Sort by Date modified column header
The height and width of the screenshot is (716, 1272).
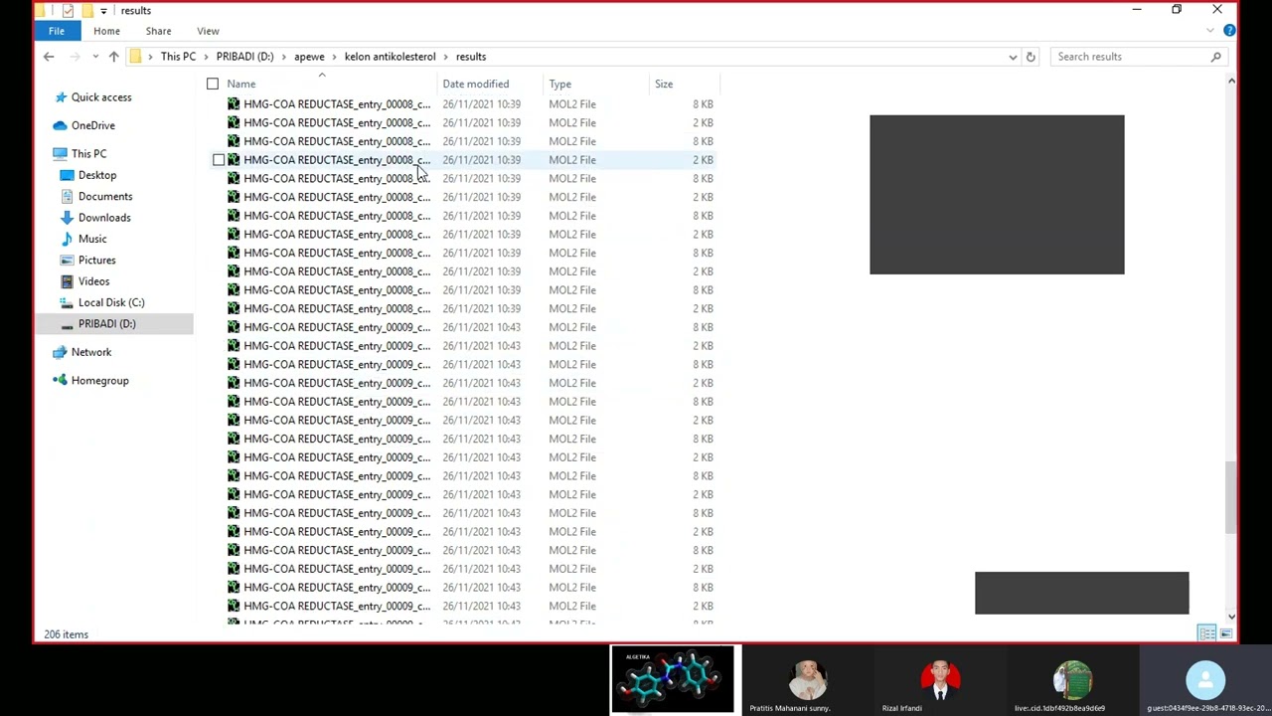tap(475, 84)
